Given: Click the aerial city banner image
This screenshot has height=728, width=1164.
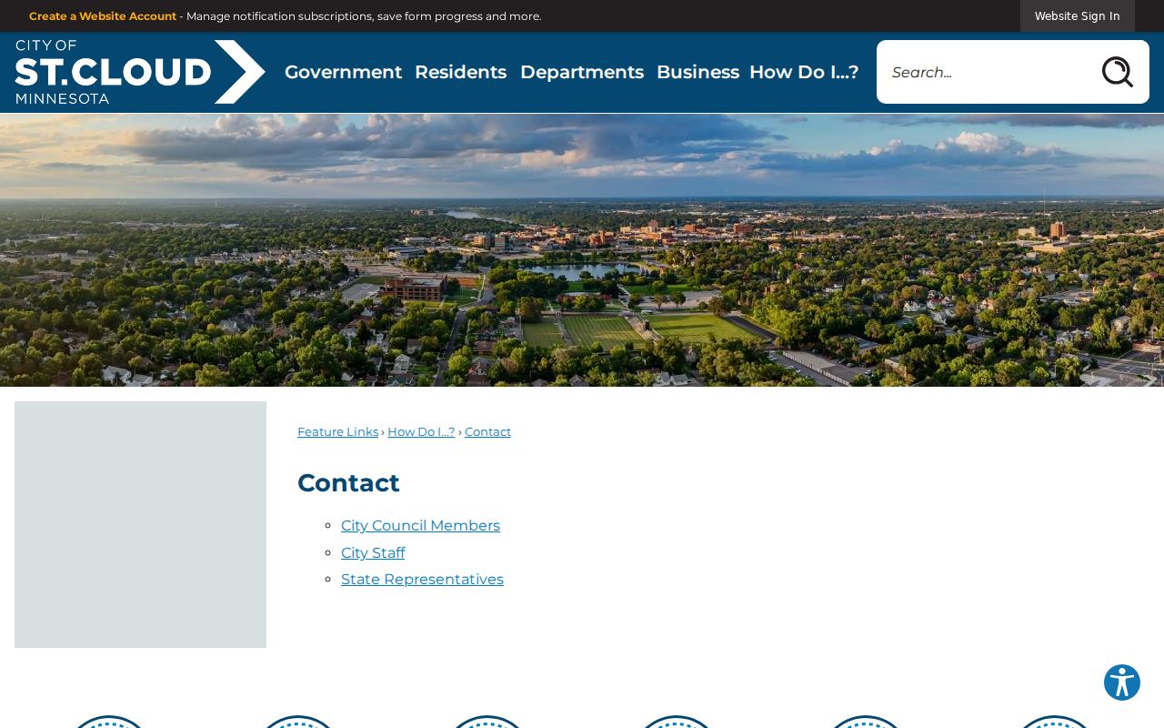Looking at the screenshot, I should tap(582, 250).
